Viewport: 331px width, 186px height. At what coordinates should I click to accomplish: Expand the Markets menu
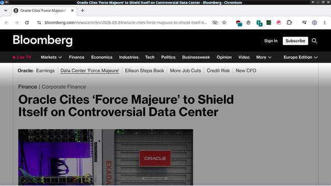pyautogui.click(x=51, y=57)
